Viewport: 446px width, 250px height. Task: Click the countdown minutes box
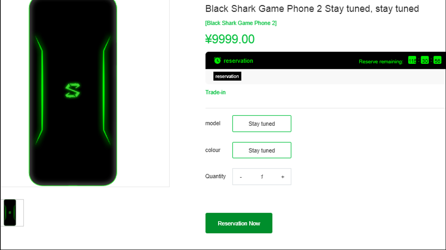(x=425, y=60)
